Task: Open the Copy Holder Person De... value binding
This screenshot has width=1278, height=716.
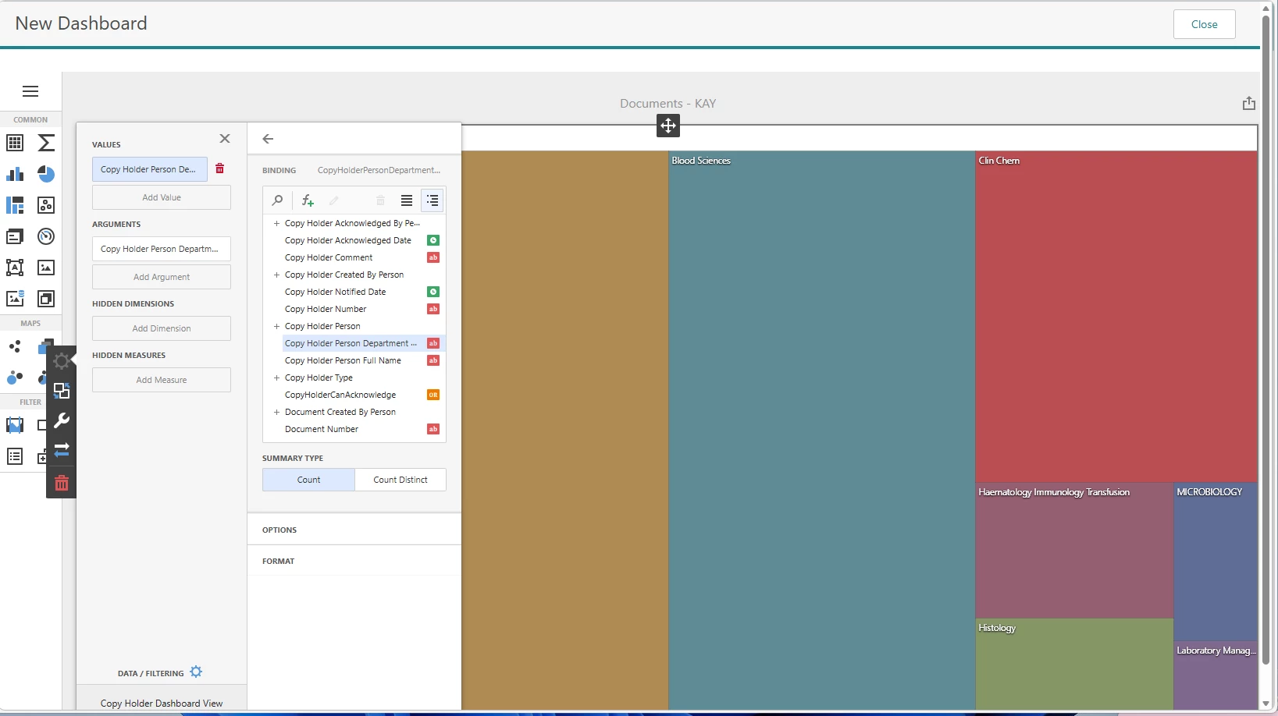Action: point(150,169)
